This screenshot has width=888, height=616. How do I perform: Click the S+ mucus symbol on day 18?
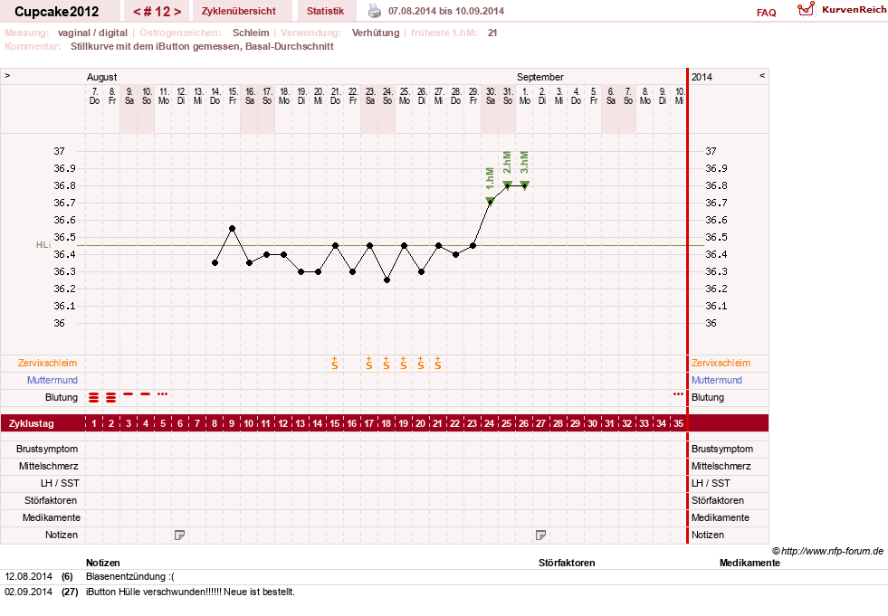(387, 363)
